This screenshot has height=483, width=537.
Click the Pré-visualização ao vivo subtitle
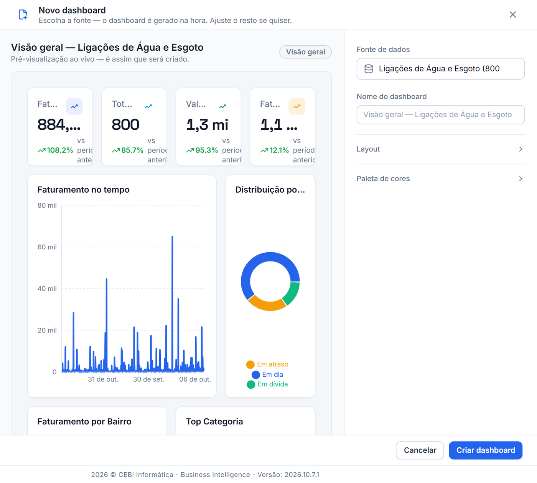coord(100,59)
